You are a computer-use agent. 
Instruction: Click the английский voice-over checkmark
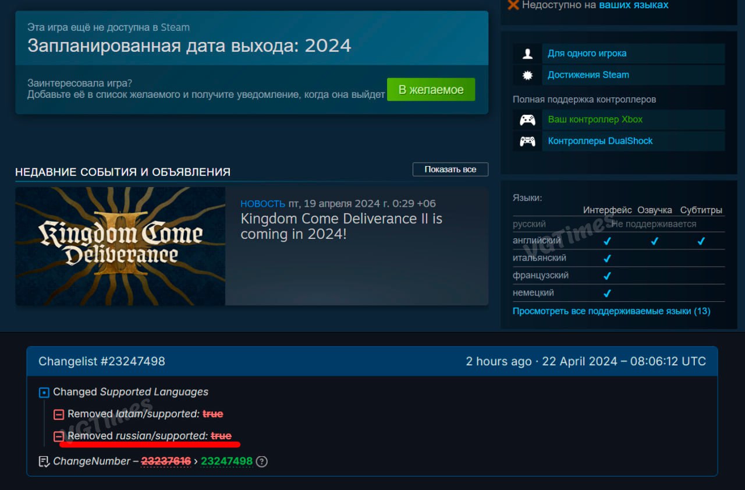tap(654, 241)
